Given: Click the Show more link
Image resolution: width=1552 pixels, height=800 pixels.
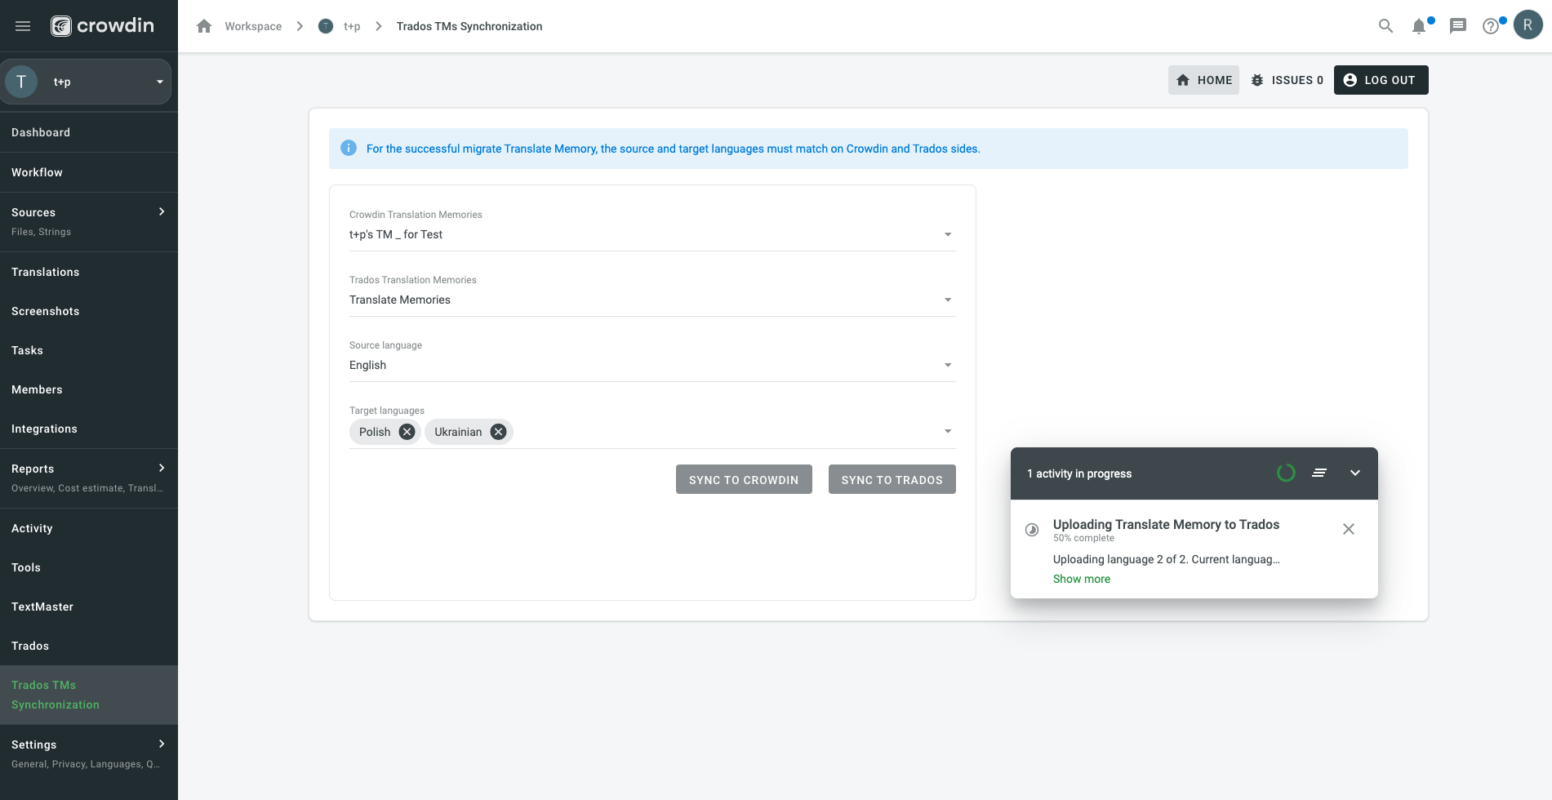Looking at the screenshot, I should 1082,579.
